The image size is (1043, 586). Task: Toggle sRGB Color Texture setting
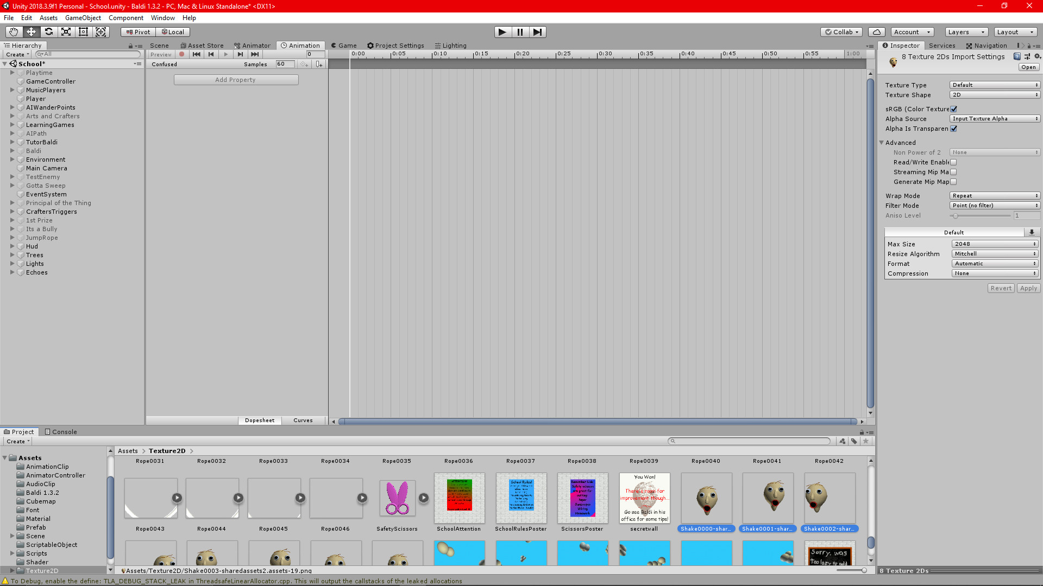click(x=954, y=109)
